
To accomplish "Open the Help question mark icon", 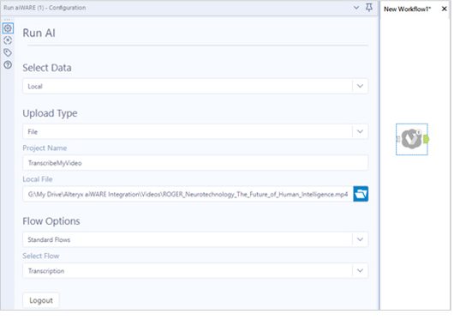I will pyautogui.click(x=8, y=64).
